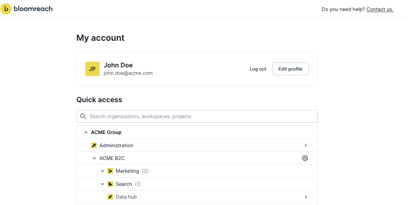
Task: Click the Search product icon
Action: click(110, 184)
